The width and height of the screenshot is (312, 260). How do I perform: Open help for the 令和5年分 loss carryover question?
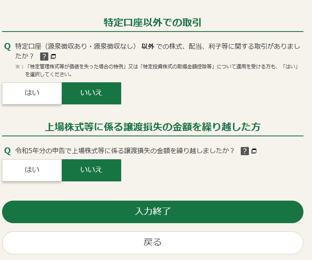[245, 151]
